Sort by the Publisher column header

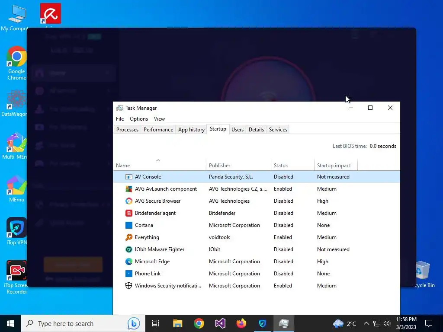[x=238, y=166]
